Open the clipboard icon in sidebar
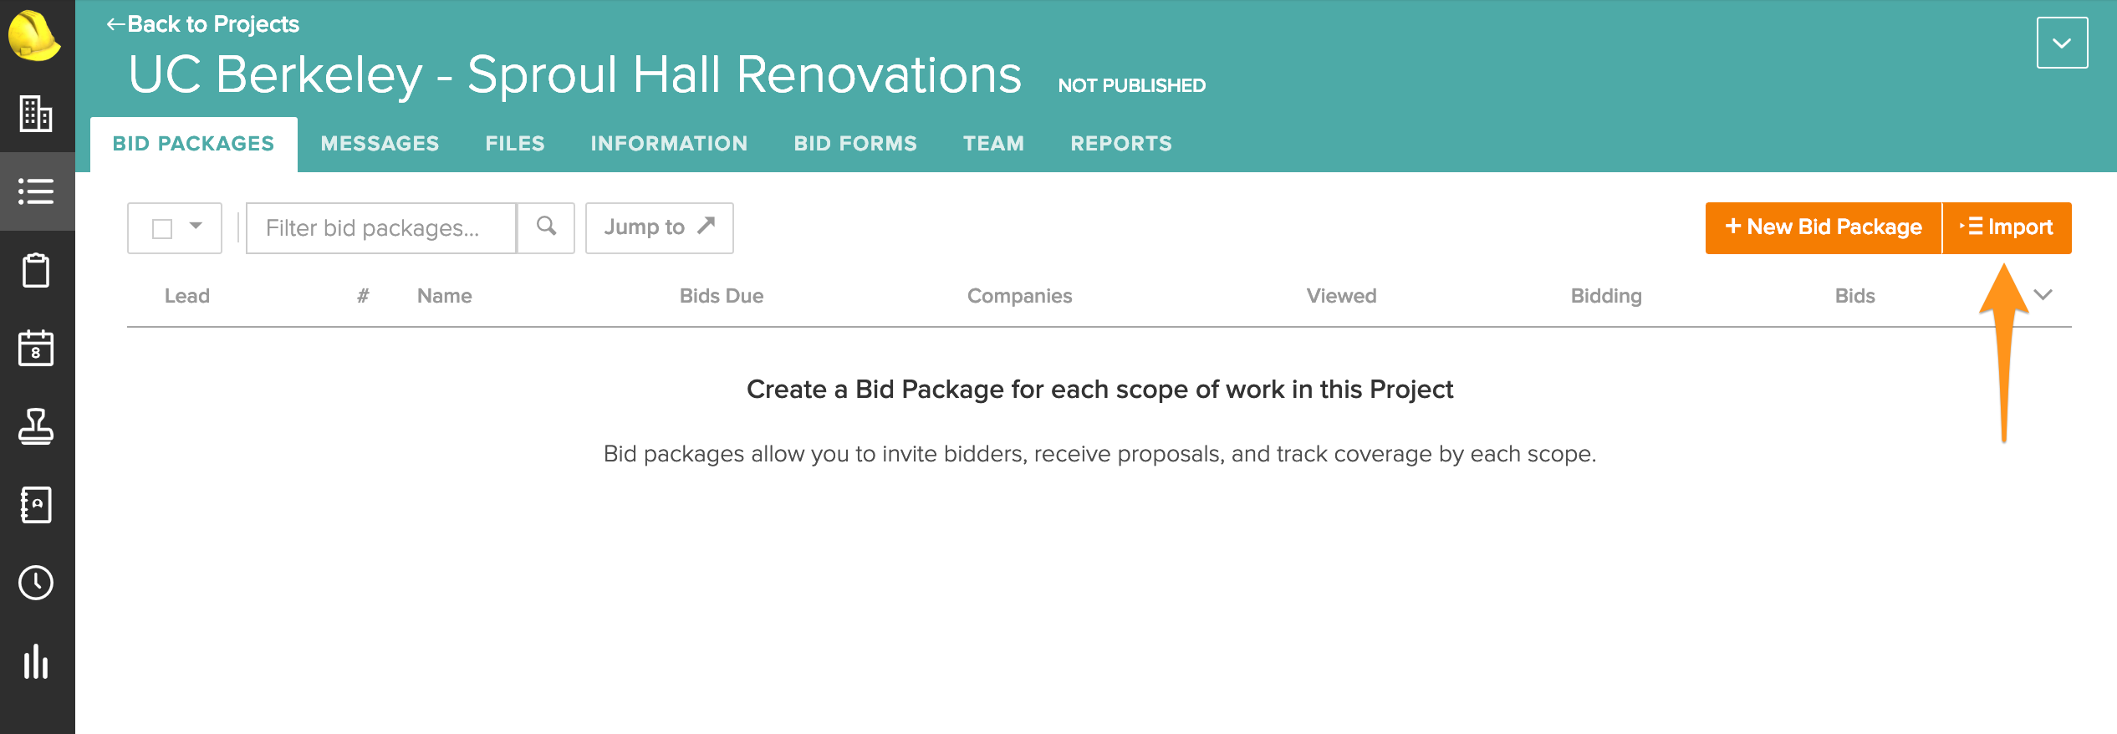Screen dimensions: 2117x734 tap(36, 270)
